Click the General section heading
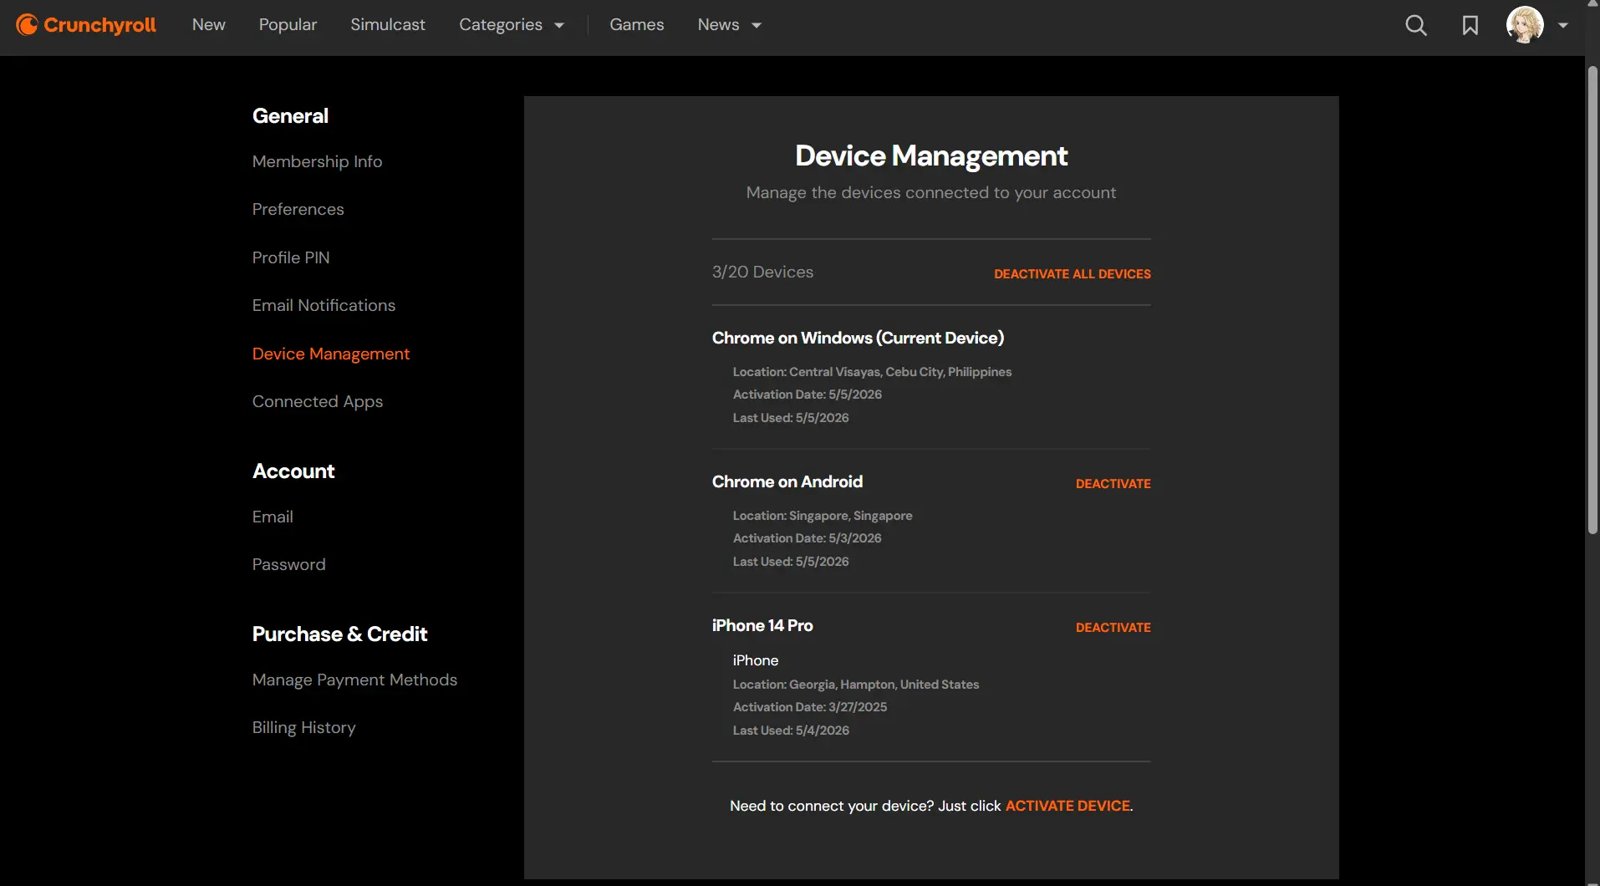This screenshot has width=1600, height=886. pos(290,115)
